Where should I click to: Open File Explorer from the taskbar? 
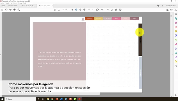[x=48, y=99]
